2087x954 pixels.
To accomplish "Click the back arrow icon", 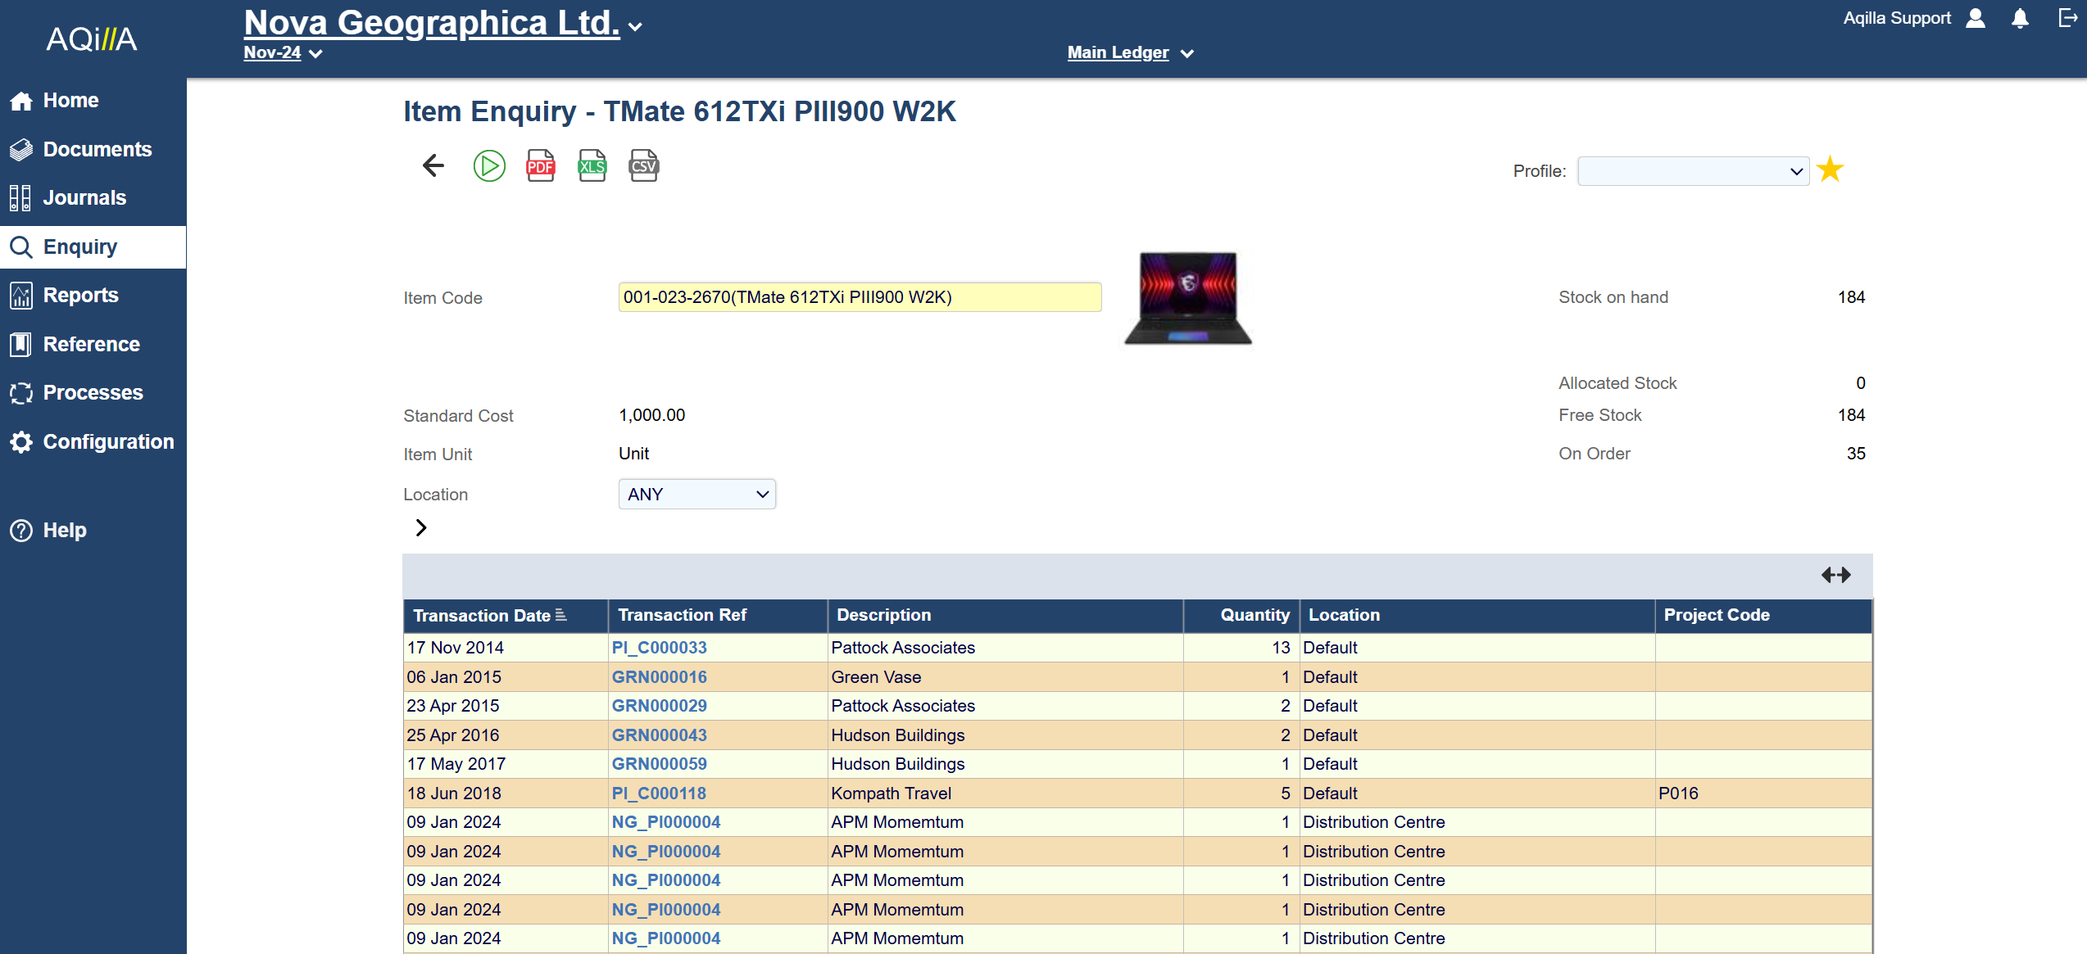I will point(433,165).
